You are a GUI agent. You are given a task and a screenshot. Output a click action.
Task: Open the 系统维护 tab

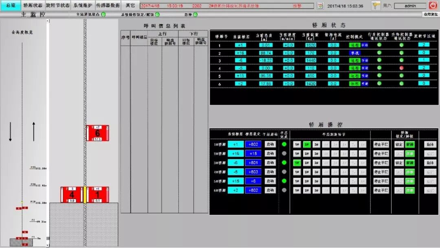[x=83, y=6]
